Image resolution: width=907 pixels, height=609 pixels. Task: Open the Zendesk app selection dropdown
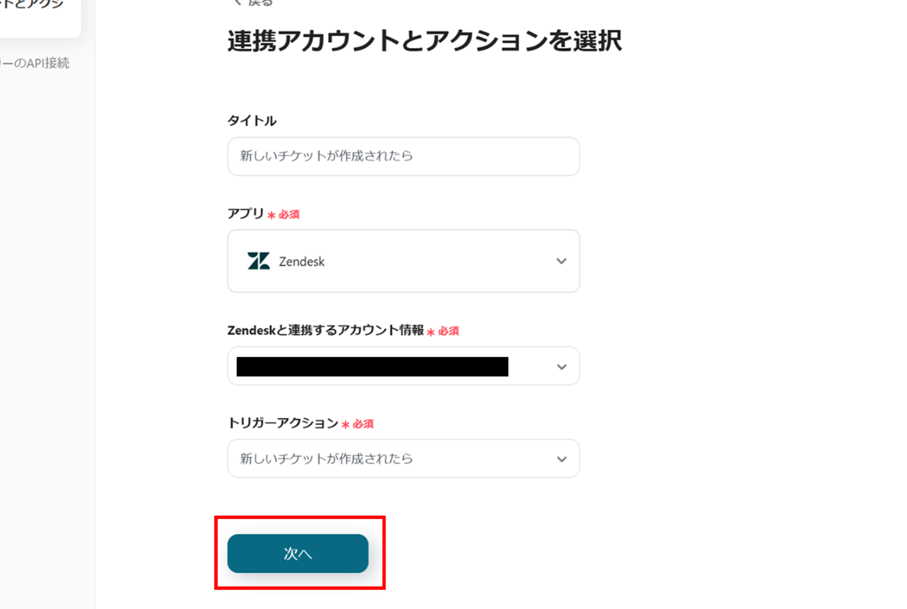pyautogui.click(x=403, y=261)
